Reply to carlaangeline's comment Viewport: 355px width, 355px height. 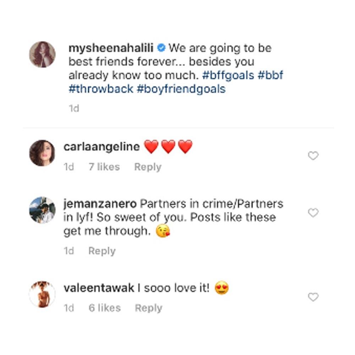[x=148, y=167]
